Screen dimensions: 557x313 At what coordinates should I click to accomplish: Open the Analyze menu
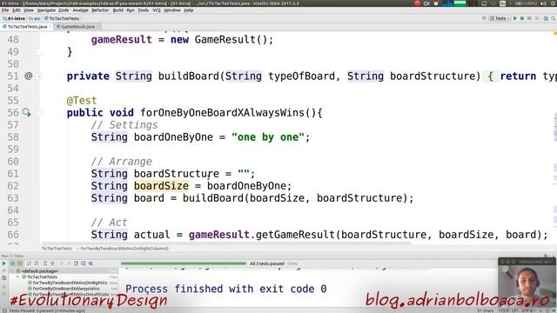[81, 10]
